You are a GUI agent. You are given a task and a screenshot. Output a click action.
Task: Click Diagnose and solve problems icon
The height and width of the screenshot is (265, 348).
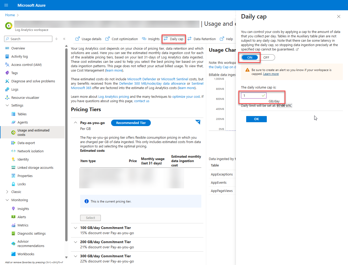point(7,81)
